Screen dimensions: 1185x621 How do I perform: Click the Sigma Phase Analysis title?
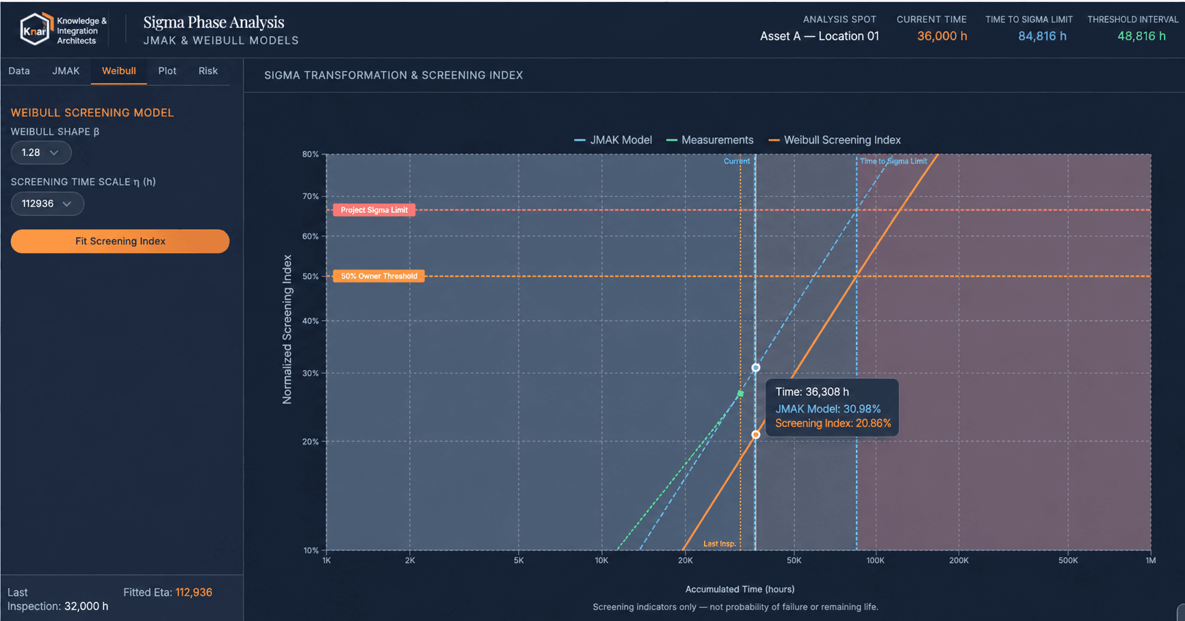click(213, 23)
